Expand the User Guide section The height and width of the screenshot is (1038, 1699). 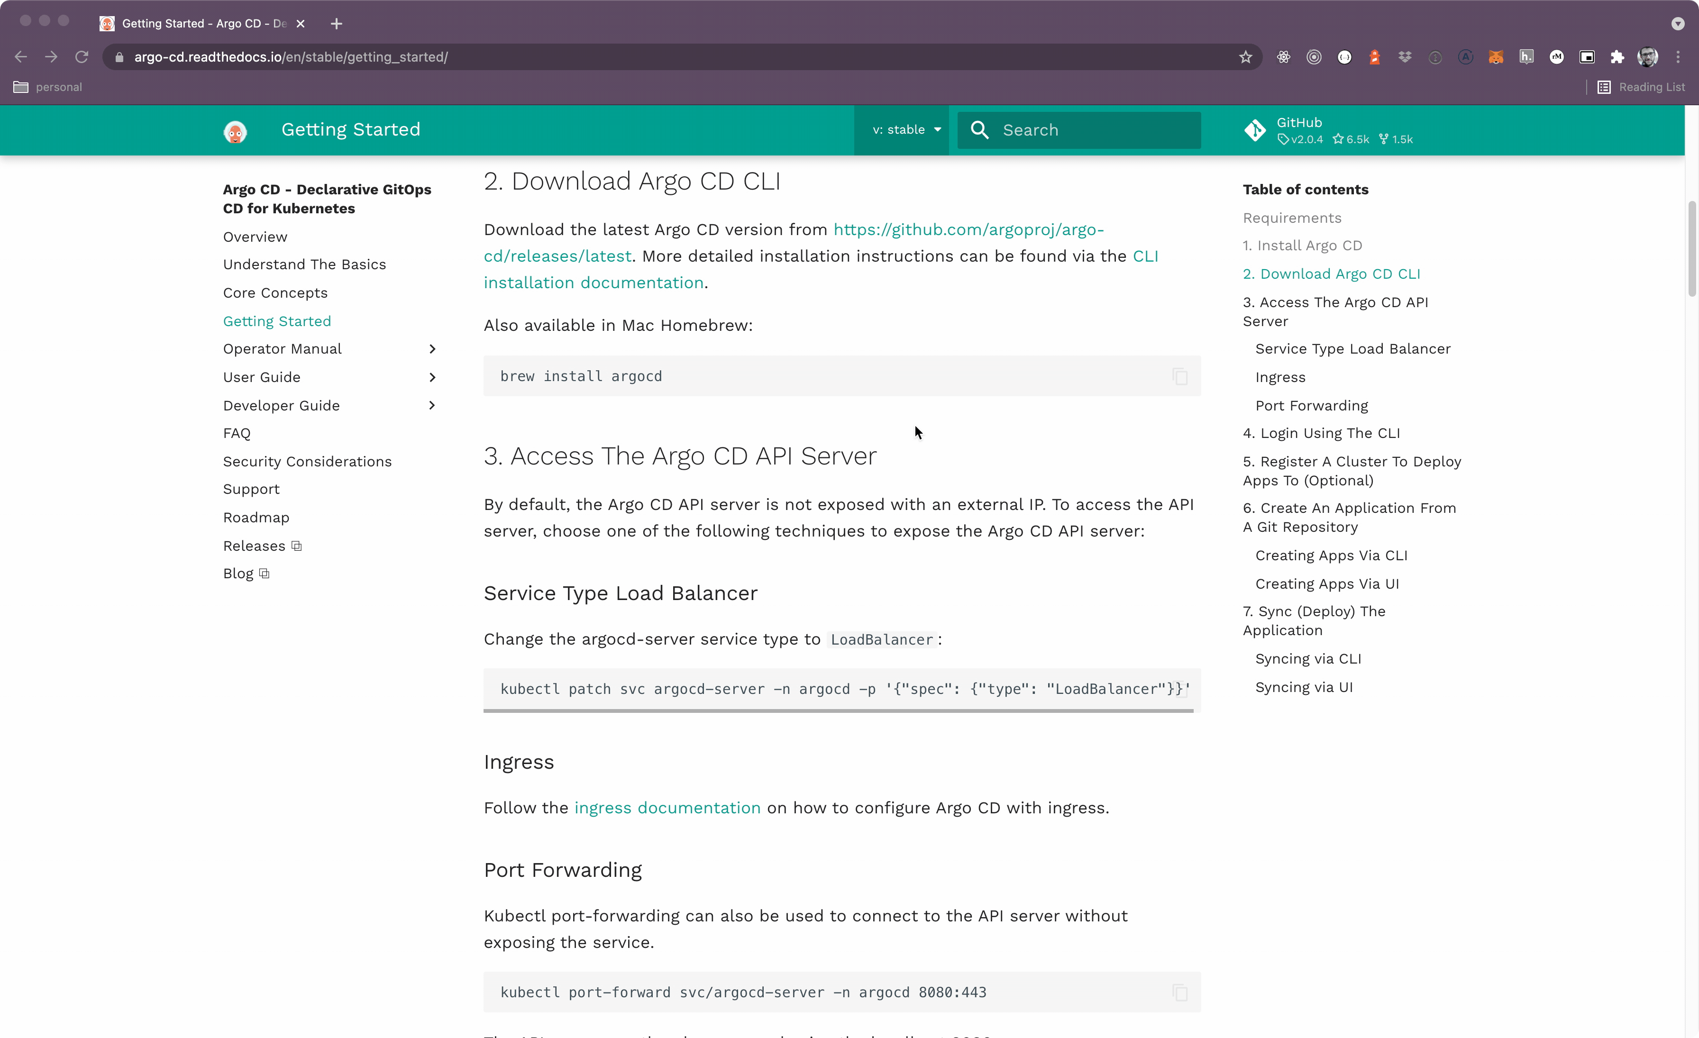(x=432, y=378)
